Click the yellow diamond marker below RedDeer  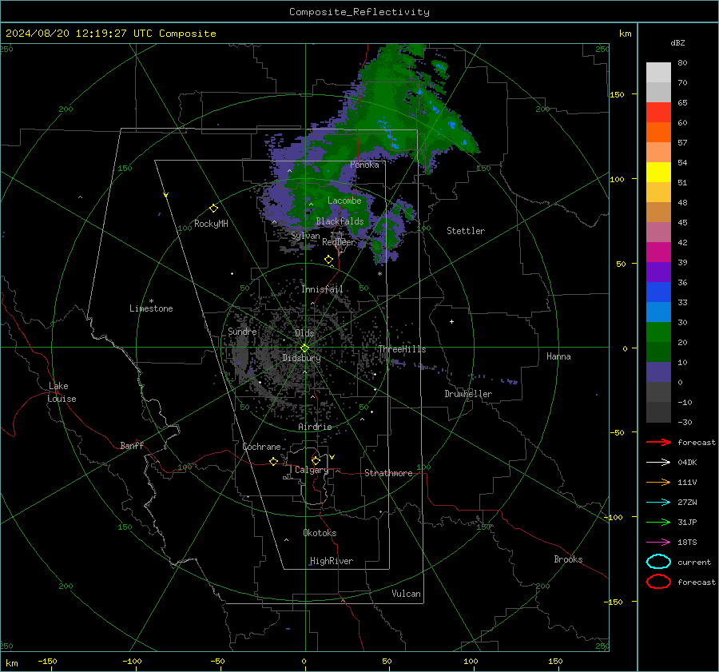328,260
